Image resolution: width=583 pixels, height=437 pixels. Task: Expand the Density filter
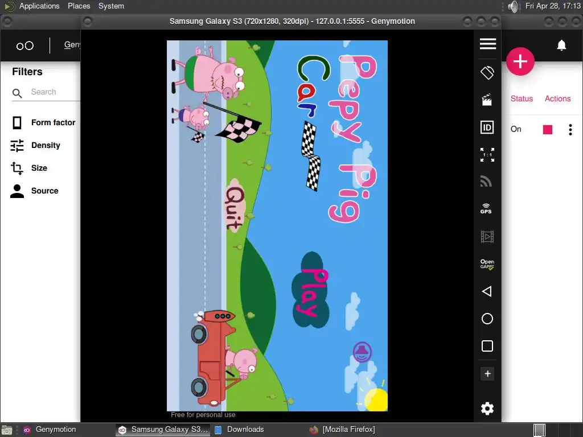pos(36,145)
